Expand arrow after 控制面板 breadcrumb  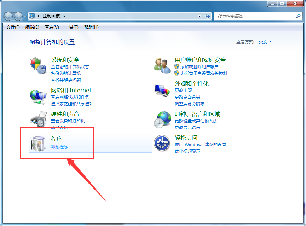point(64,16)
